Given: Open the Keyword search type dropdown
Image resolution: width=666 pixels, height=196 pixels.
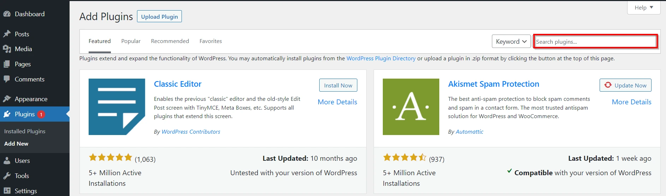Looking at the screenshot, I should point(511,42).
